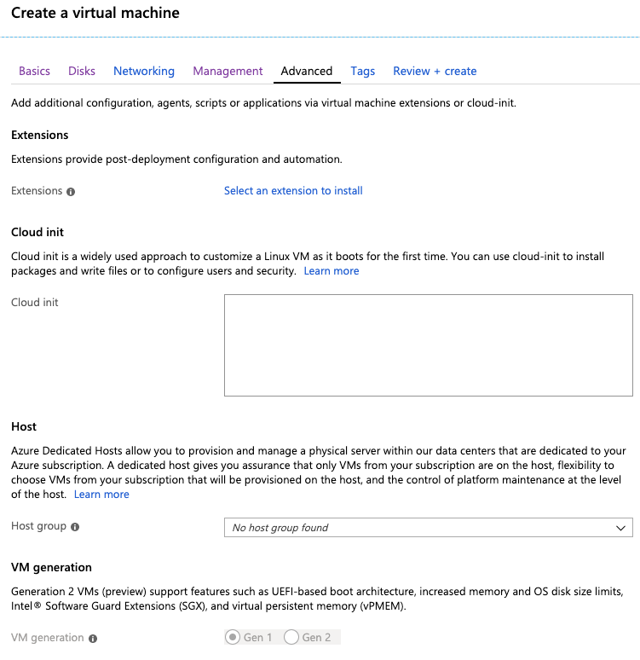
Task: Go to the Networking tab
Action: click(144, 71)
